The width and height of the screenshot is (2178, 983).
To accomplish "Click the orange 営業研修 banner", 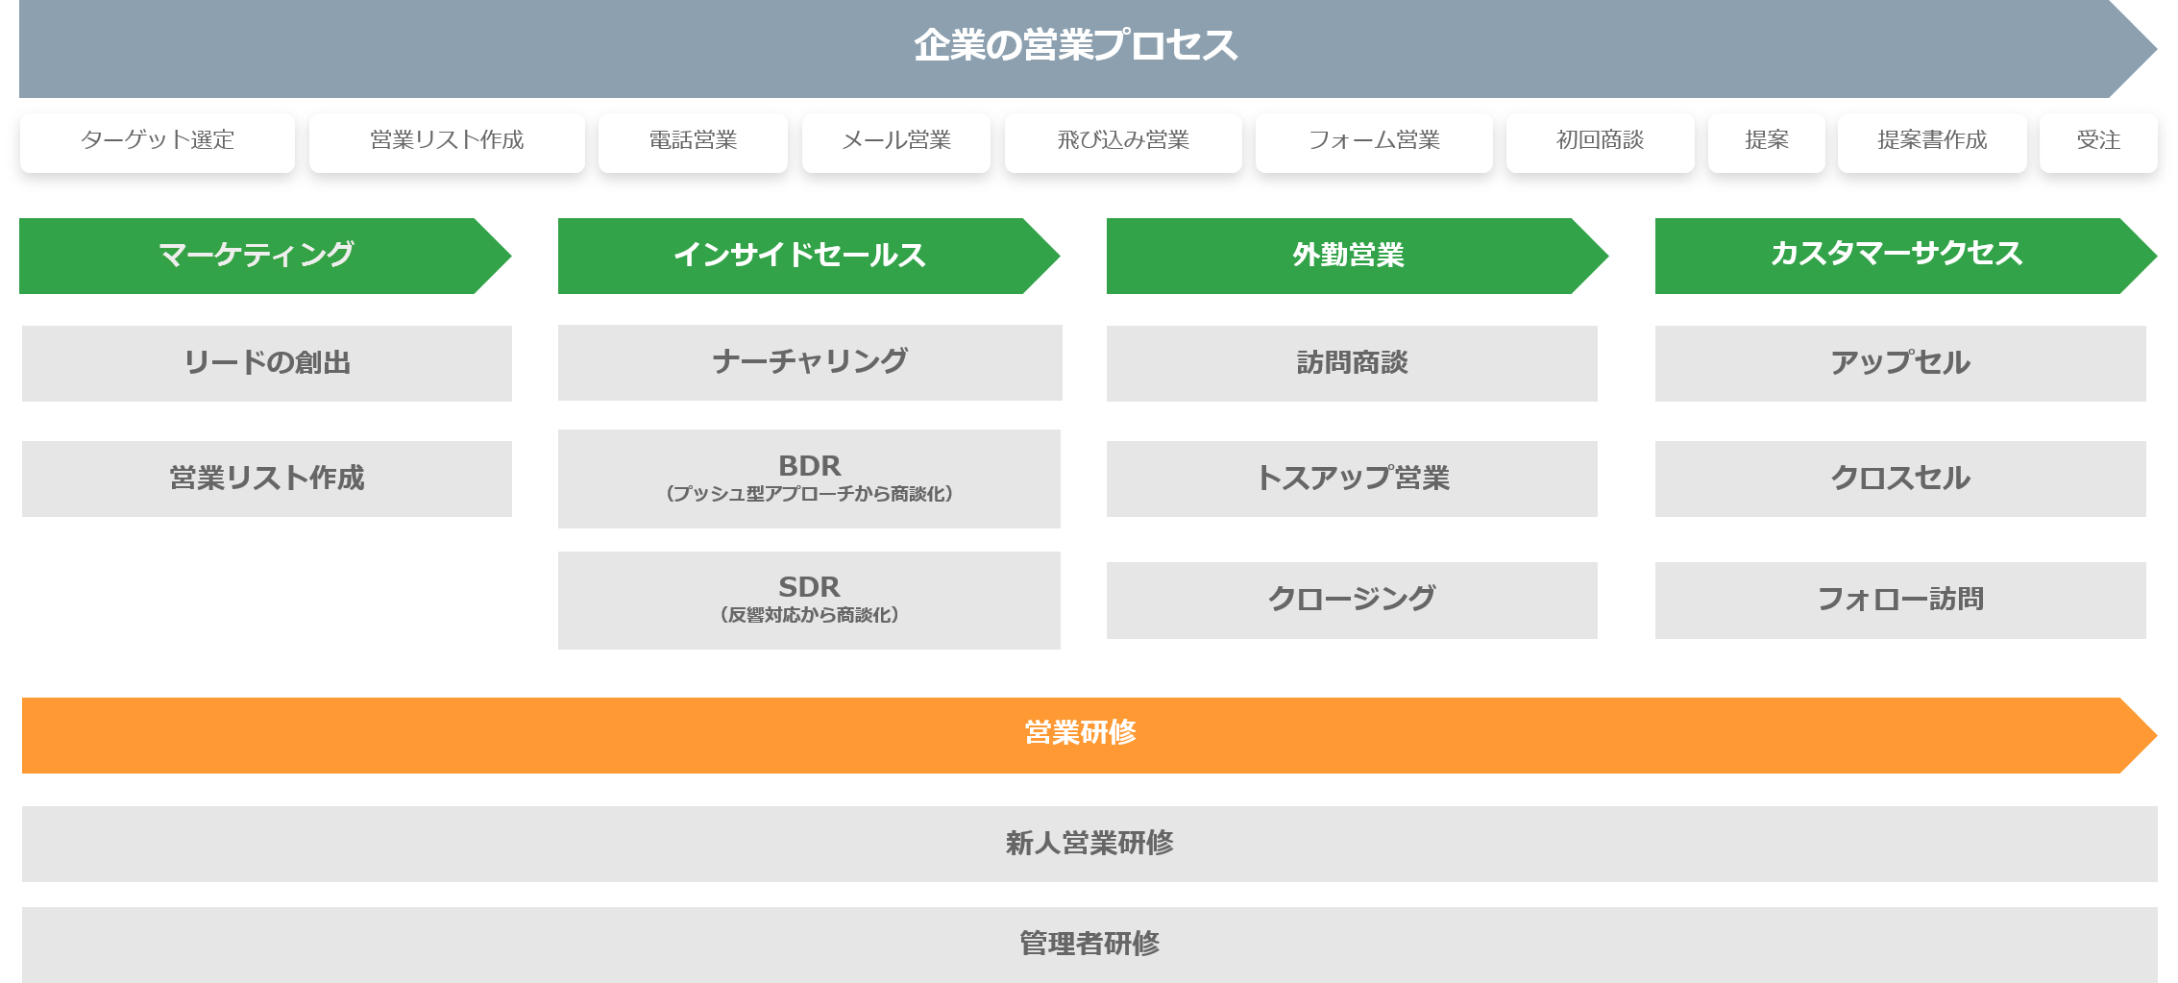I will point(1080,734).
